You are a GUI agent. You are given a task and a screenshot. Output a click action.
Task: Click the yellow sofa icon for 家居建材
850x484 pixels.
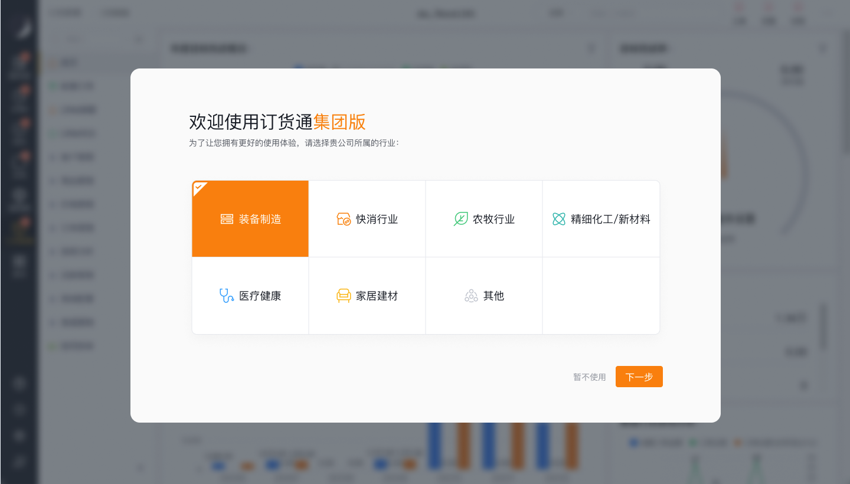pos(344,296)
